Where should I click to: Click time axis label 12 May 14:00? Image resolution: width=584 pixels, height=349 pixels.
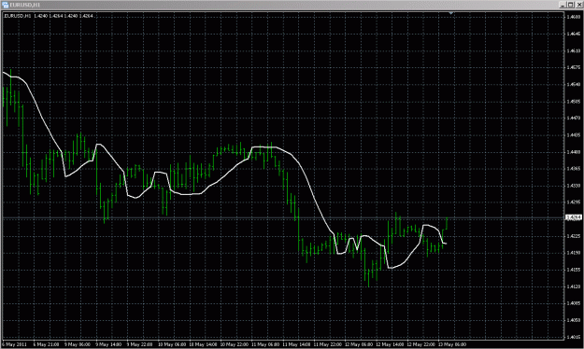[390, 344]
